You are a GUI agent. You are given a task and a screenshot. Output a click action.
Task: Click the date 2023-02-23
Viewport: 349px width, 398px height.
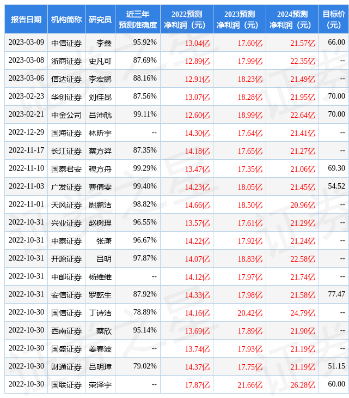26,97
